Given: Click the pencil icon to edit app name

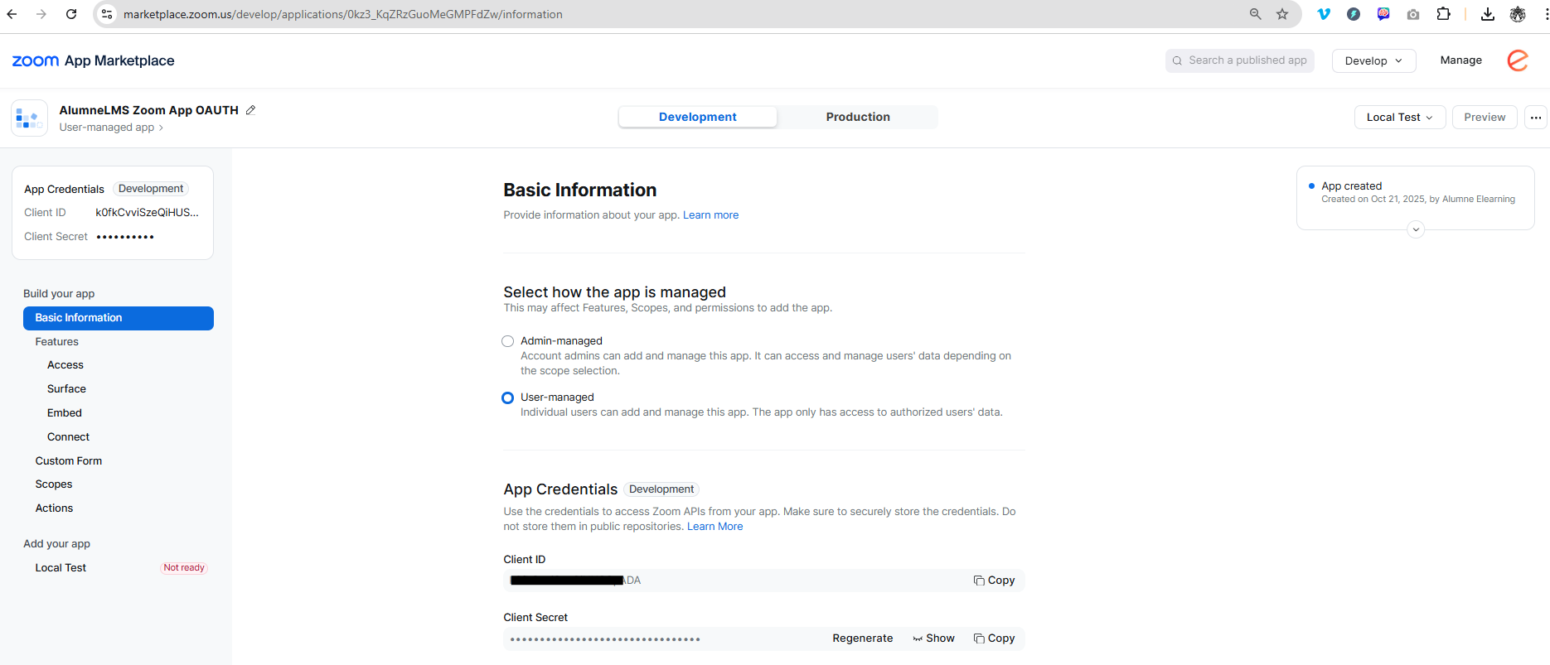Looking at the screenshot, I should tap(250, 110).
